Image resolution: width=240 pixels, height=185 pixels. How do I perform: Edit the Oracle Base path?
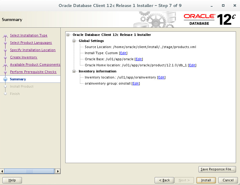139,59
